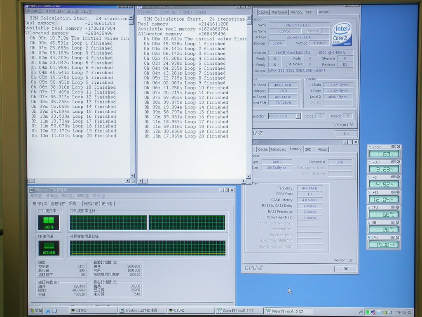This screenshot has height=317, width=422.
Task: Select the 處理程序 tab in Task Manager
Action: coord(58,203)
